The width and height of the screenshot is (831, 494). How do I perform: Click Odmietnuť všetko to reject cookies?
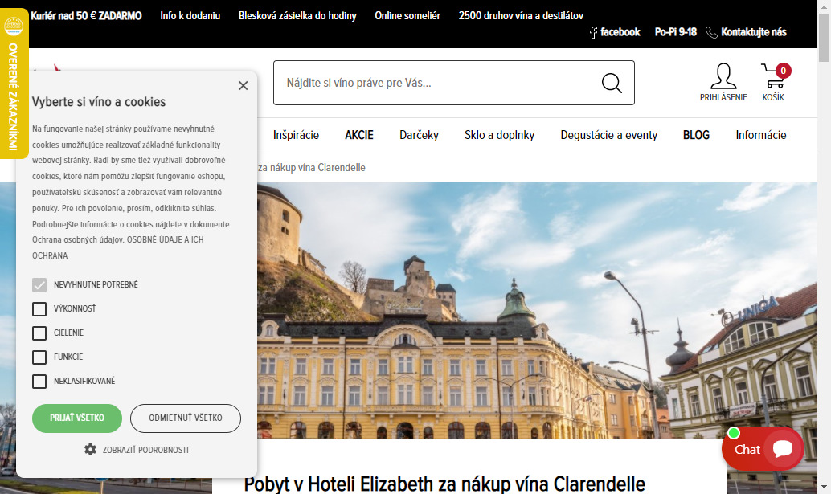(x=186, y=418)
